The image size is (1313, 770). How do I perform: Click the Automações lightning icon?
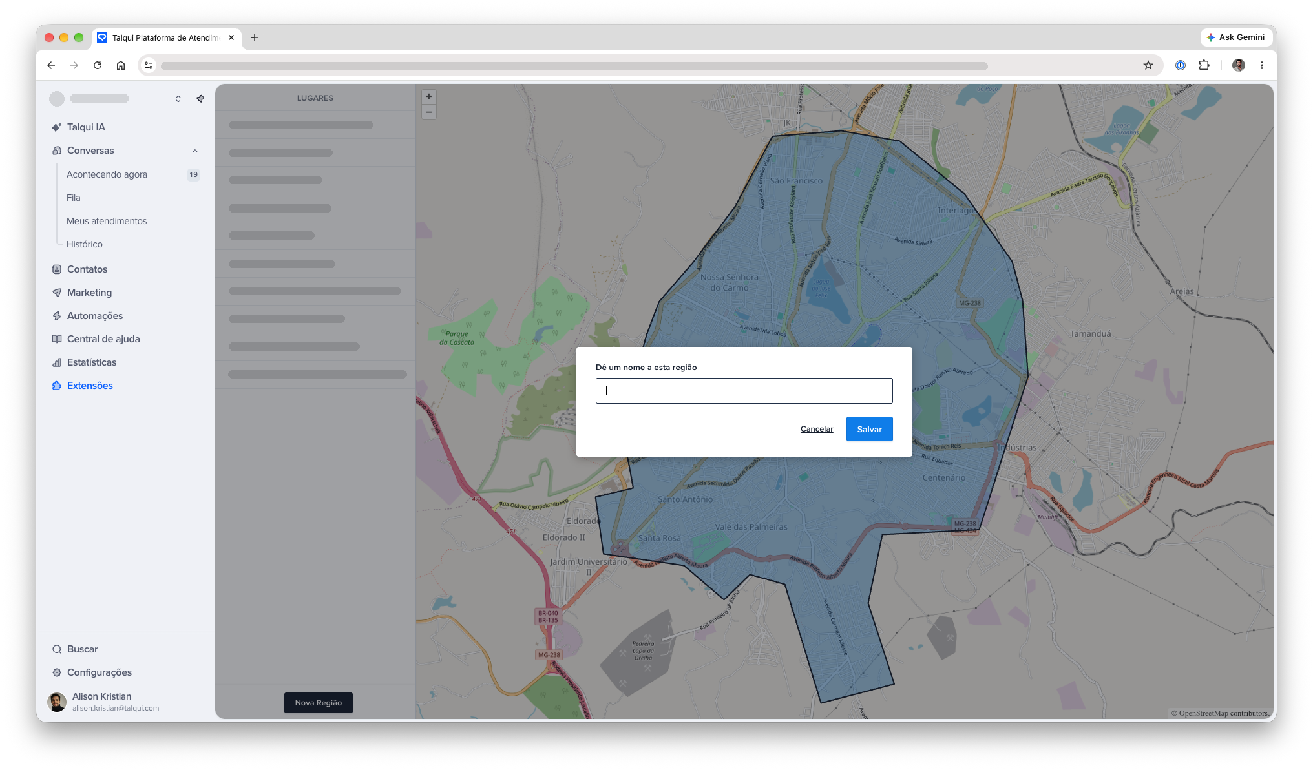57,316
